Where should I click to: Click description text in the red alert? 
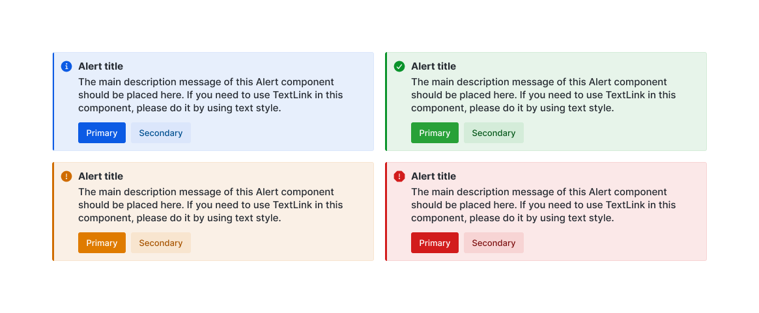click(x=543, y=205)
